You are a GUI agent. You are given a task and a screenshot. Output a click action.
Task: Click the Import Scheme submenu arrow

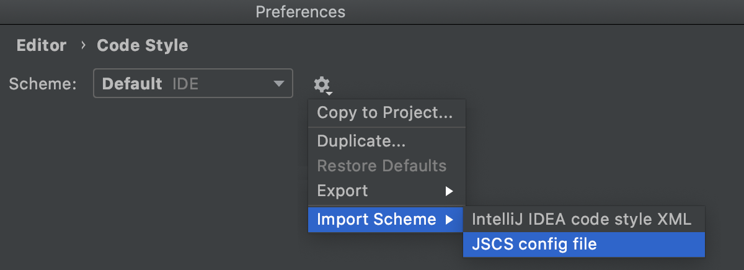click(449, 219)
